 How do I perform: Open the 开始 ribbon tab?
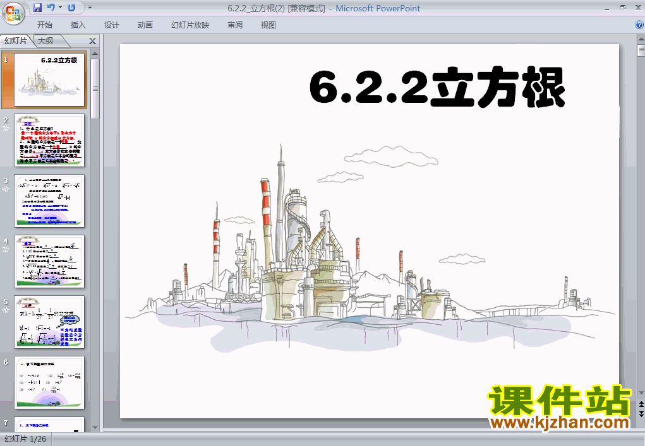[x=44, y=25]
